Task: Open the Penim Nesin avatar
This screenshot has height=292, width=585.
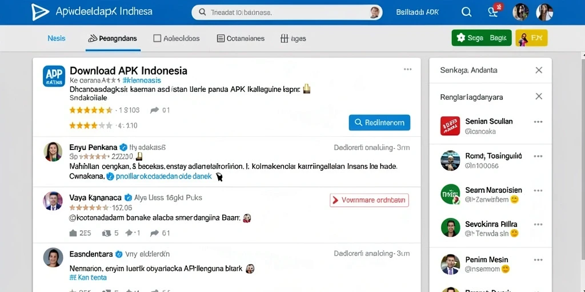Action: pyautogui.click(x=450, y=264)
